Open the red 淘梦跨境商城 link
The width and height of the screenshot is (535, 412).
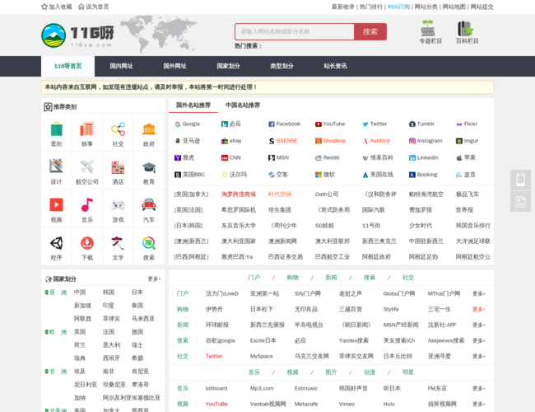[x=239, y=194]
